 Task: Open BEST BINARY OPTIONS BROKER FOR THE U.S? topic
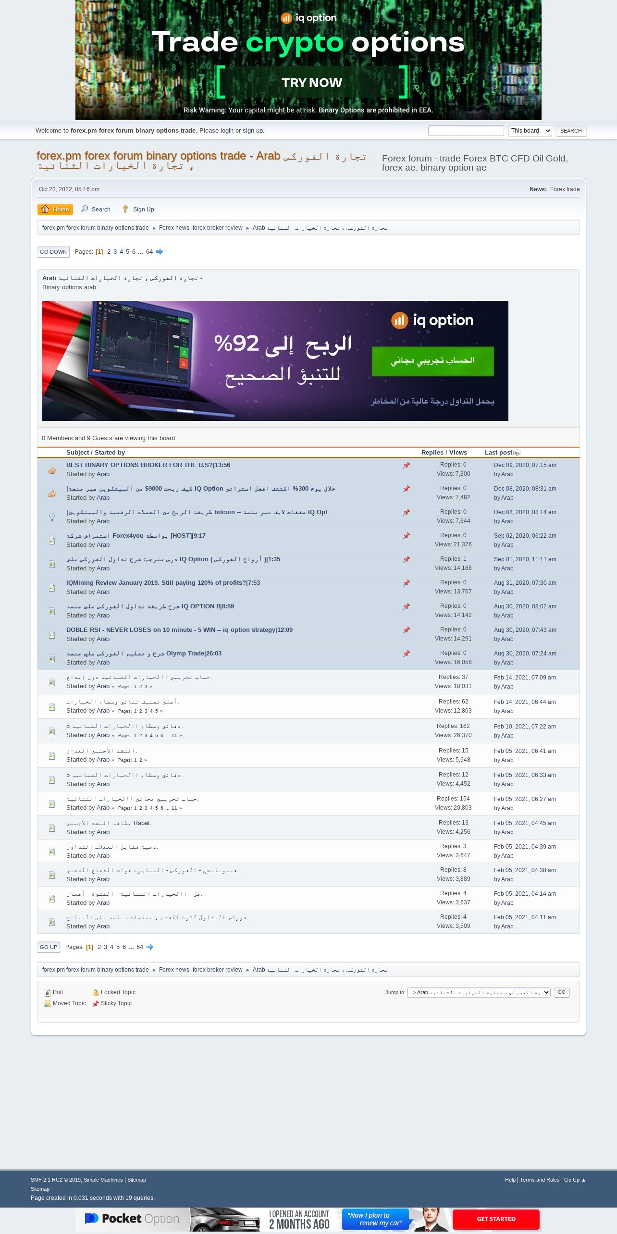148,465
